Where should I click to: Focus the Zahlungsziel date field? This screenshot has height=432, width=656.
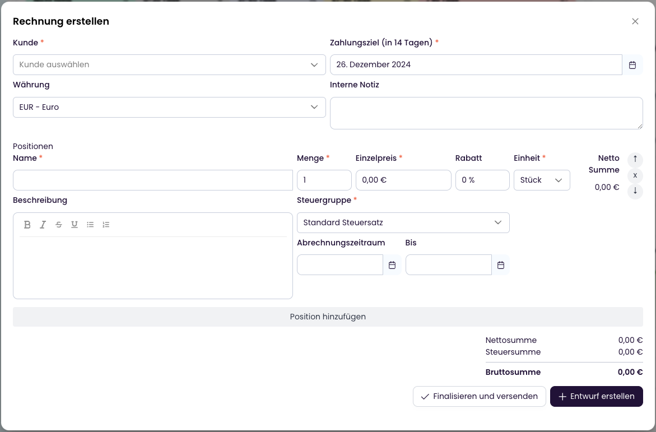click(476, 65)
